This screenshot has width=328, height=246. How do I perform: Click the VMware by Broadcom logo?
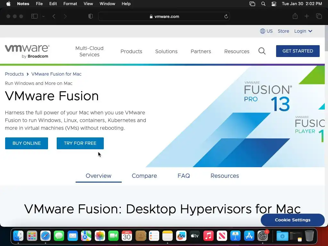point(27,51)
